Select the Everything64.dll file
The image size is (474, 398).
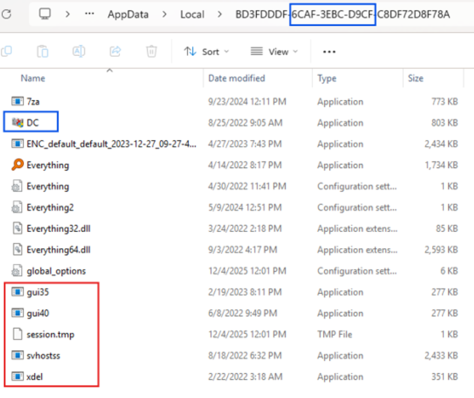tap(58, 250)
